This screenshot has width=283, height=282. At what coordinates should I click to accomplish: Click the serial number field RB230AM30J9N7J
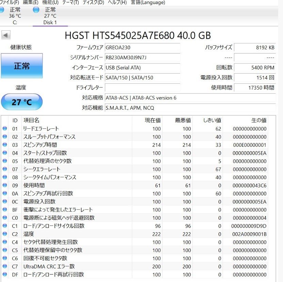point(142,58)
